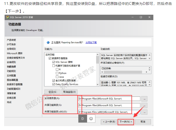Browse for the 实例根目录 folder

[144, 99]
